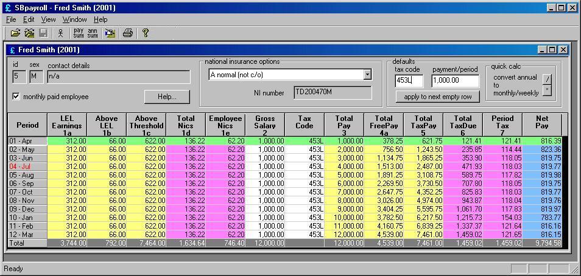Click the pen and card toolbar icon
The height and width of the screenshot is (276, 581).
click(110, 33)
